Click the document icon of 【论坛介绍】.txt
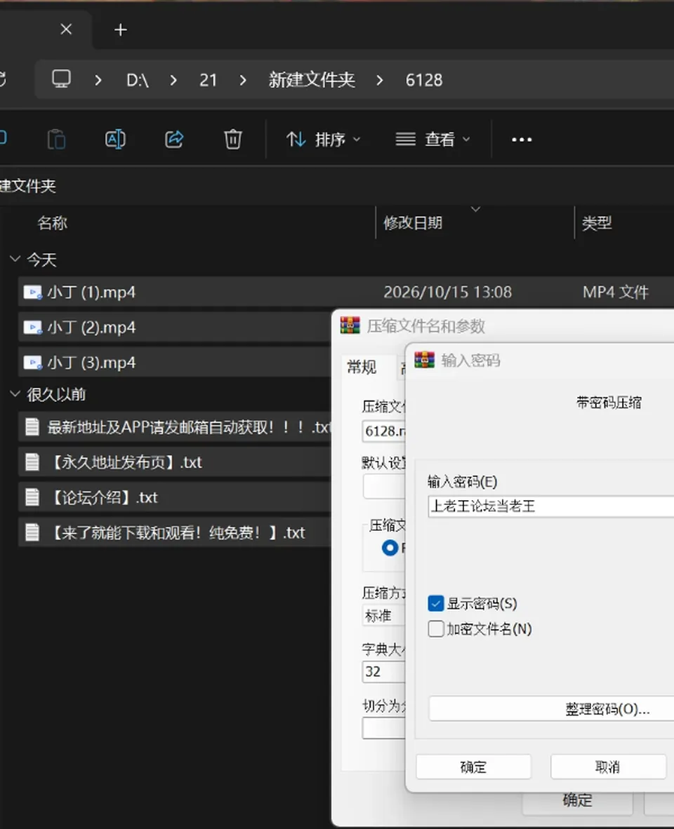The image size is (674, 829). click(32, 497)
